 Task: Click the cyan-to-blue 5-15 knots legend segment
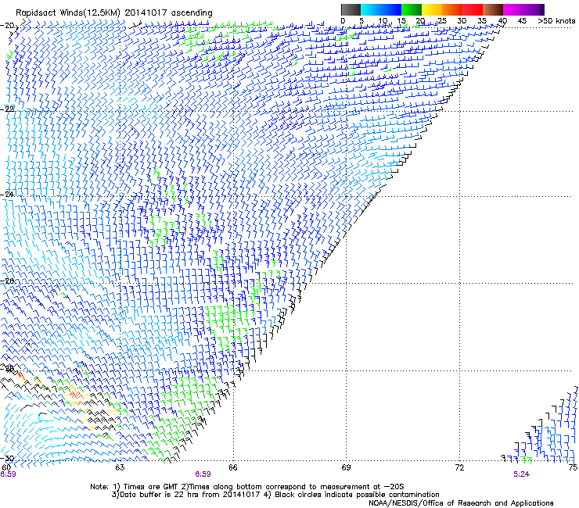[381, 9]
